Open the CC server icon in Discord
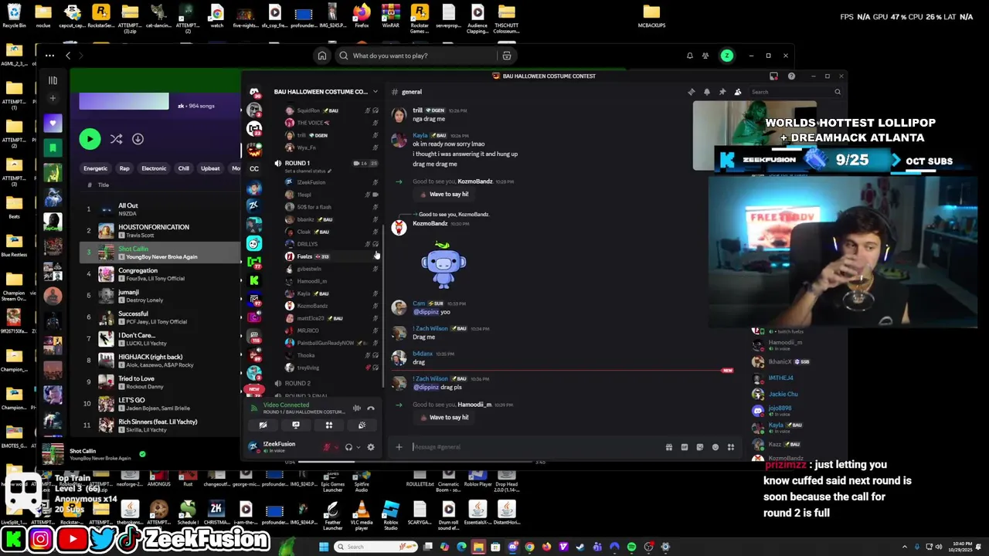 [x=254, y=168]
